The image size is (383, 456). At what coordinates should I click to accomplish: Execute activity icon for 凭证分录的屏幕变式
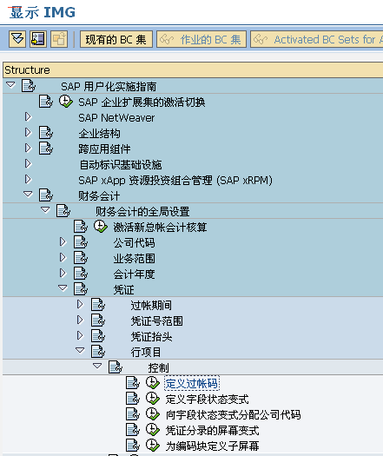point(153,430)
